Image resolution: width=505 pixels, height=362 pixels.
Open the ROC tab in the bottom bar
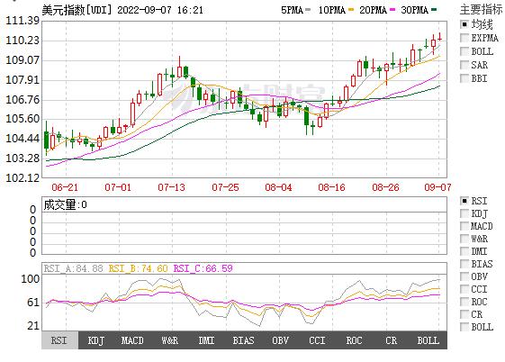click(x=354, y=340)
